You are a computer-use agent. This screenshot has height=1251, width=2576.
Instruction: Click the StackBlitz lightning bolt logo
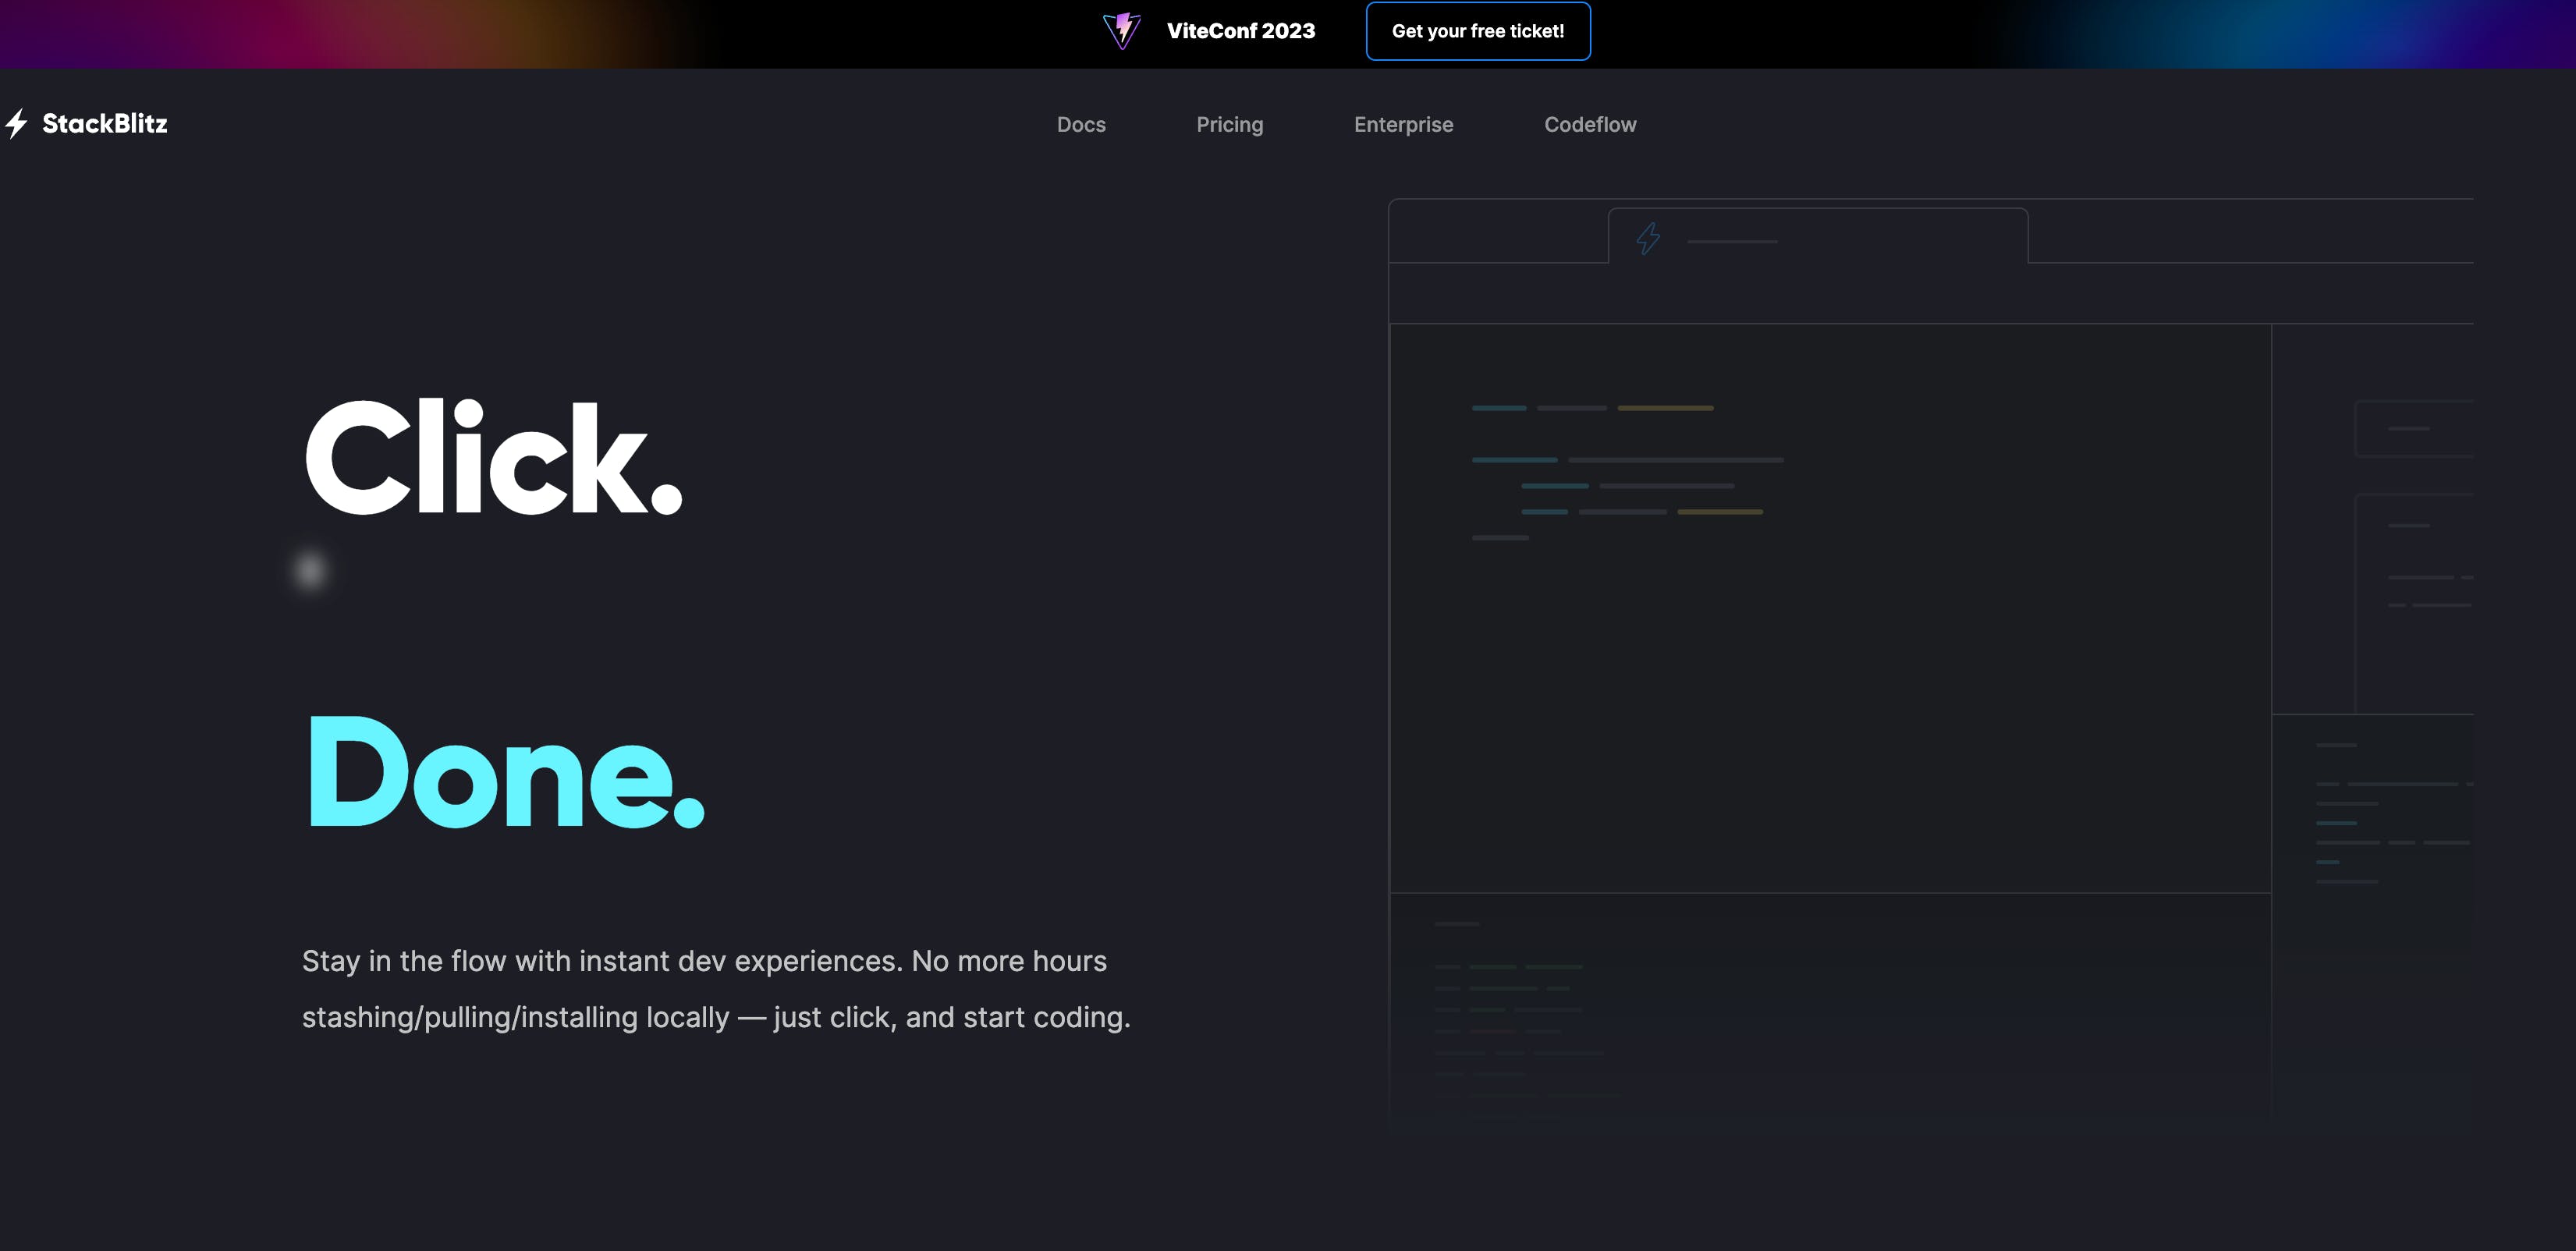[x=16, y=123]
